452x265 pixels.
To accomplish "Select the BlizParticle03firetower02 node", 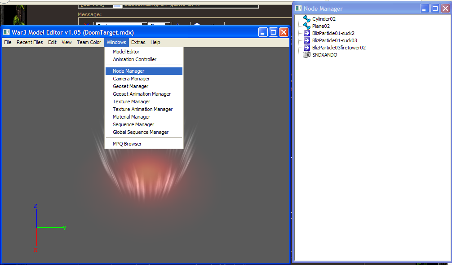I will pos(339,48).
